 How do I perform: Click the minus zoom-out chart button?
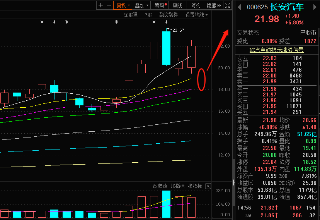point(109,5)
